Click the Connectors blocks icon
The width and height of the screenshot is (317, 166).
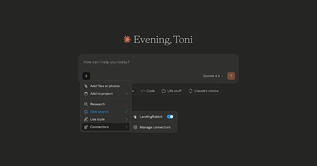click(86, 127)
